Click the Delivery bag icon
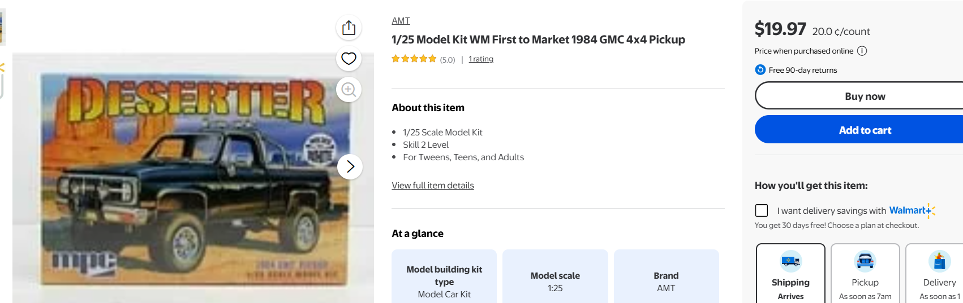Screen dimensions: 963x303 [x=939, y=261]
